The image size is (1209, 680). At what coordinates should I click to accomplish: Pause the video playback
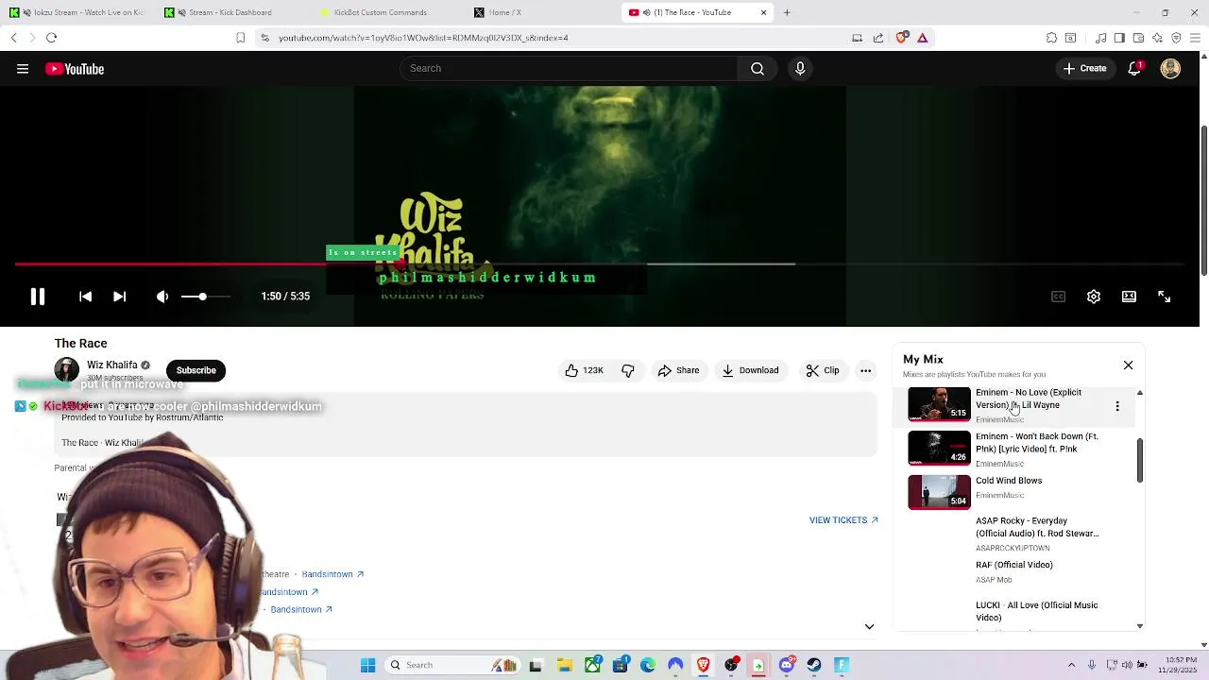tap(38, 297)
